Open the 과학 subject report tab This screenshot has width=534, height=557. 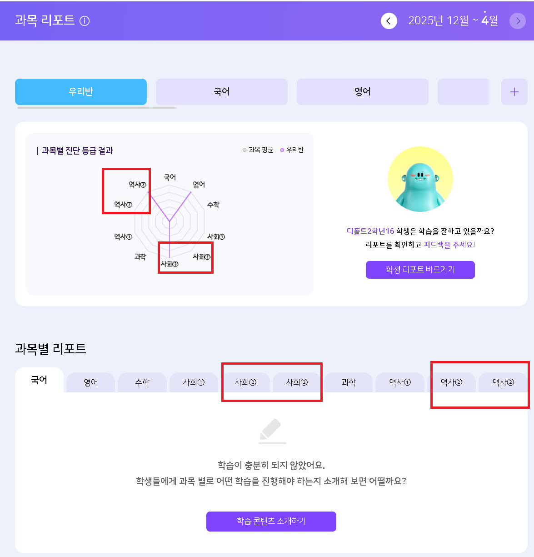tap(349, 382)
